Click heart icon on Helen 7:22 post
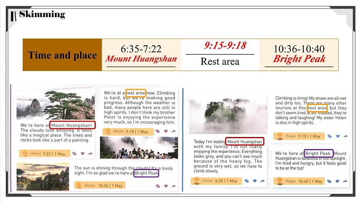The height and width of the screenshot is (203, 361). (83, 154)
